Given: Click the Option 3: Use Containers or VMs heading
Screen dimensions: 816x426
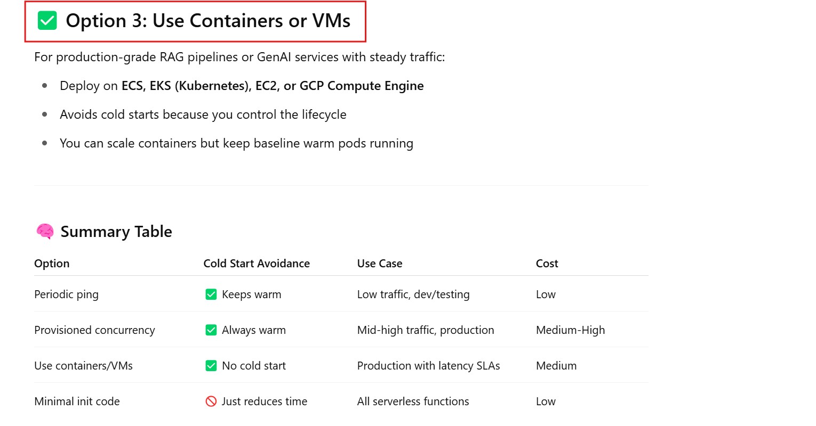Looking at the screenshot, I should pyautogui.click(x=208, y=21).
